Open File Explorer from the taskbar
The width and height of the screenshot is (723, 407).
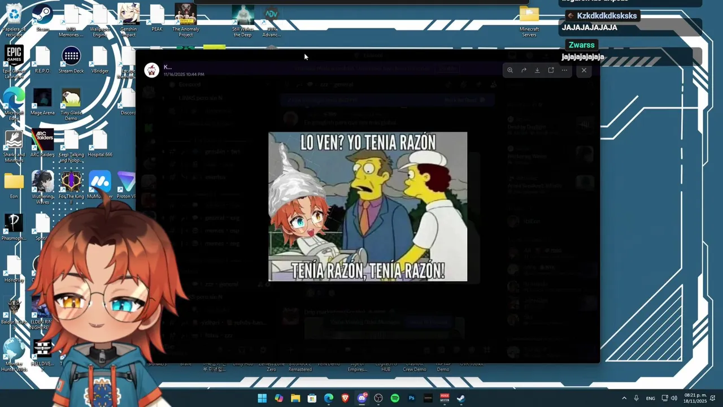(x=295, y=398)
